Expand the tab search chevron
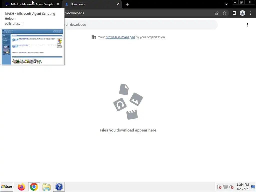This screenshot has height=192, width=256. [226, 4]
